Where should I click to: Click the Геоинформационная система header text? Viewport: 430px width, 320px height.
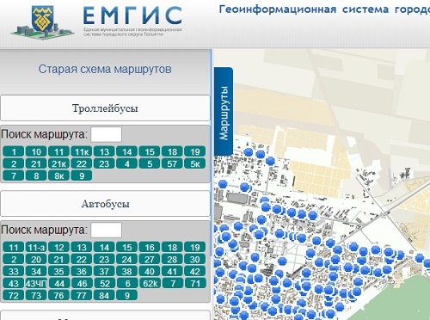point(324,9)
